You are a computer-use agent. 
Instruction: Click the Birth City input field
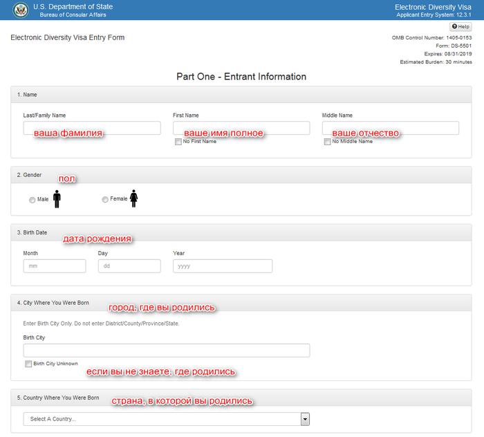(167, 351)
